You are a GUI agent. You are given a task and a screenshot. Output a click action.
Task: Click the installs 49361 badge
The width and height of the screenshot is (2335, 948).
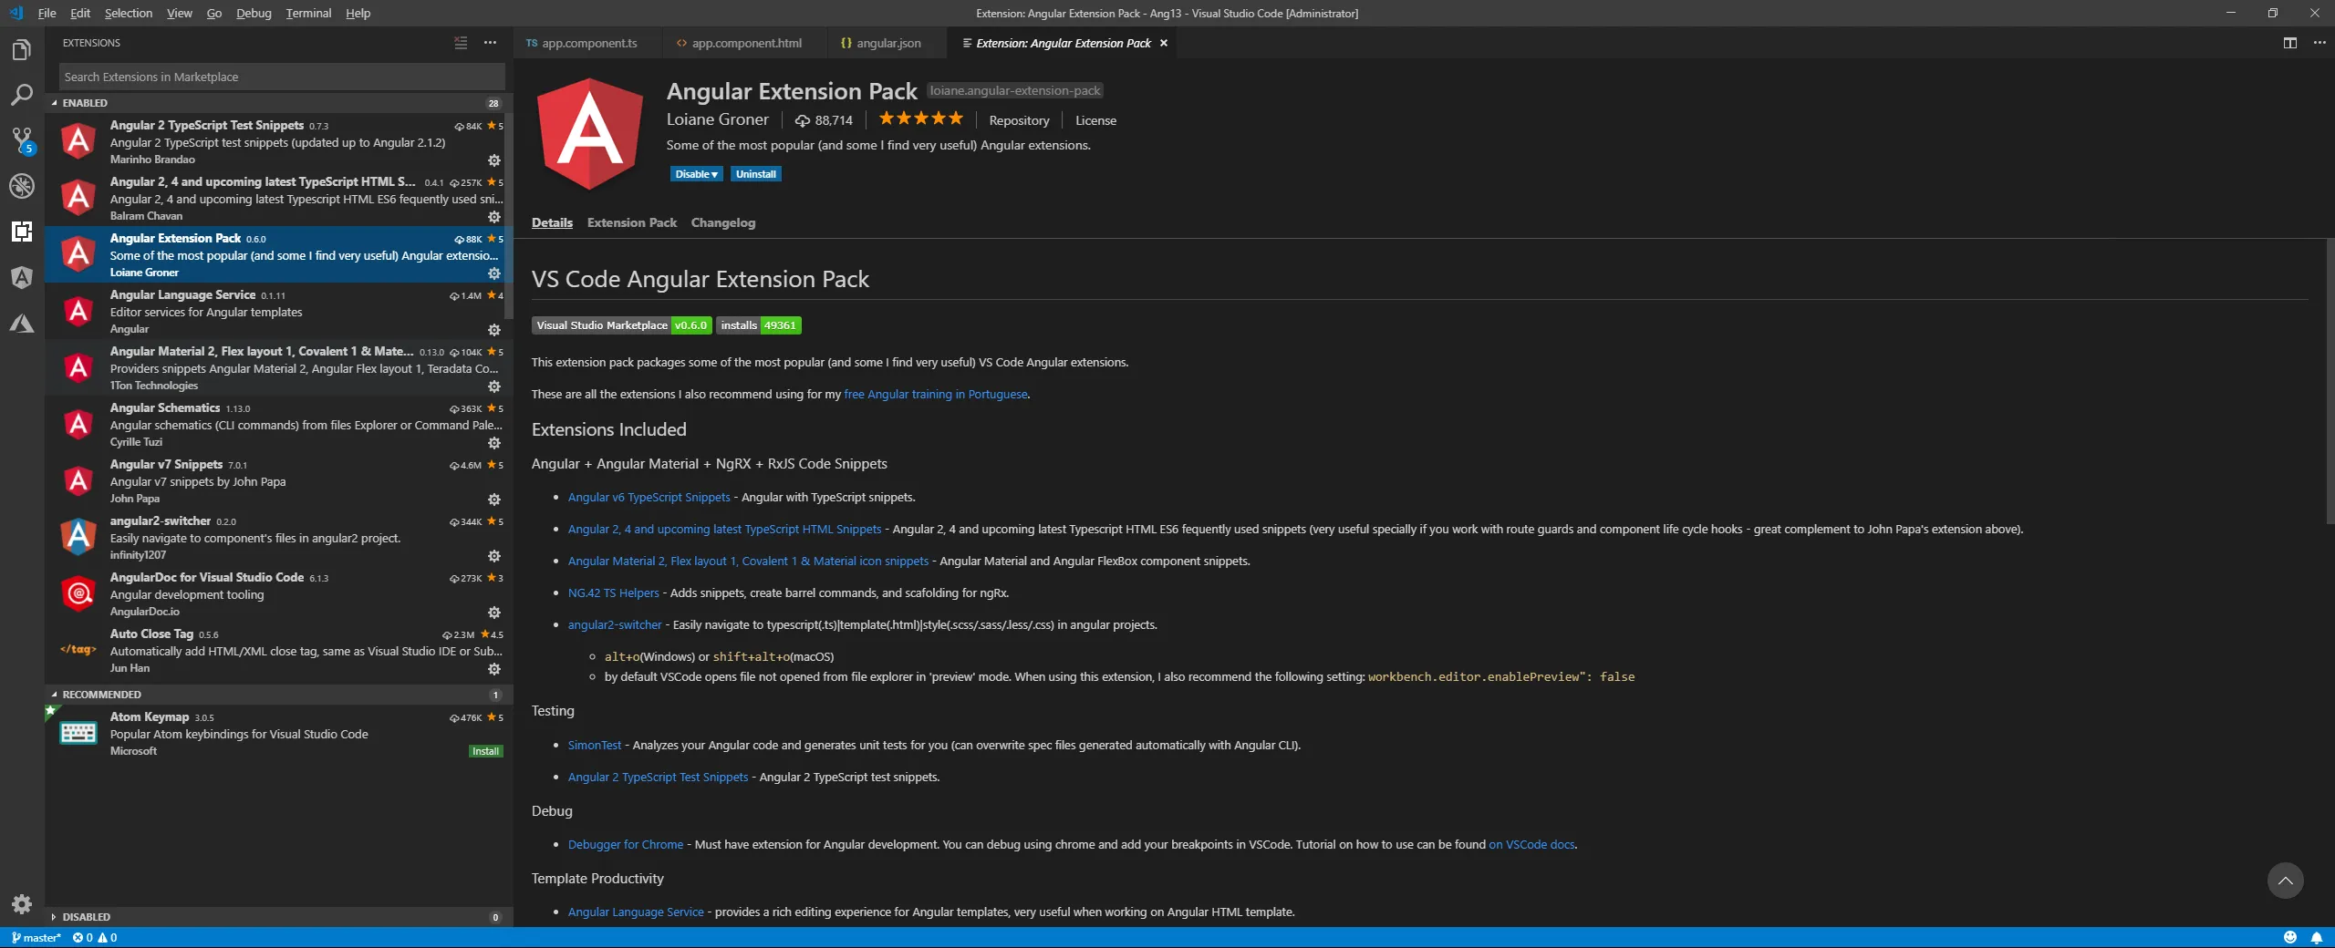(759, 325)
